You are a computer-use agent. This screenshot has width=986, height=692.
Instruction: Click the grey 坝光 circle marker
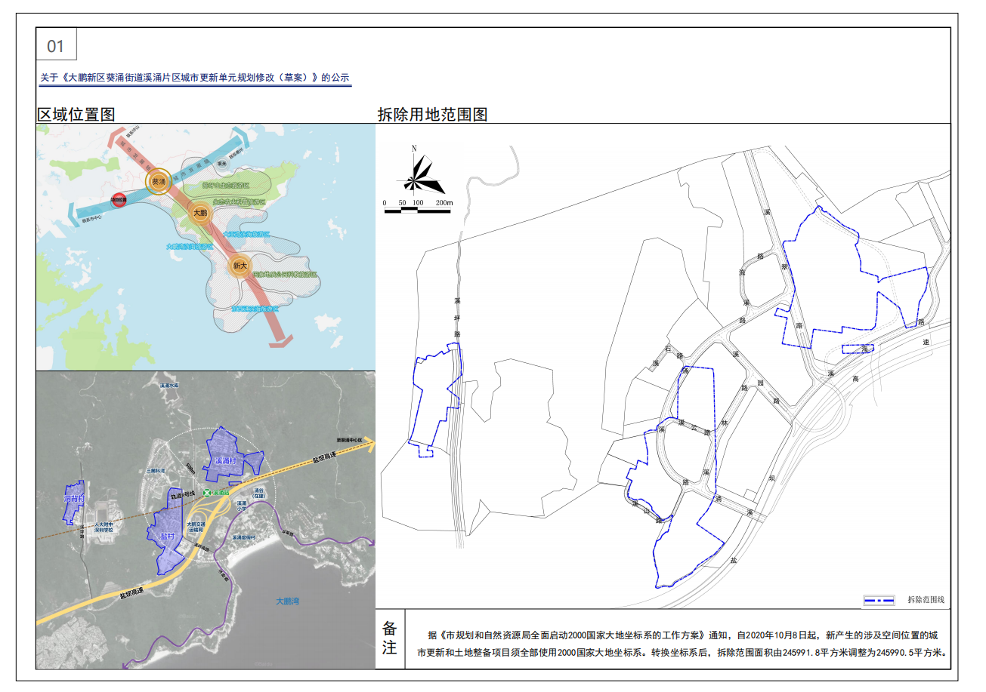click(221, 163)
